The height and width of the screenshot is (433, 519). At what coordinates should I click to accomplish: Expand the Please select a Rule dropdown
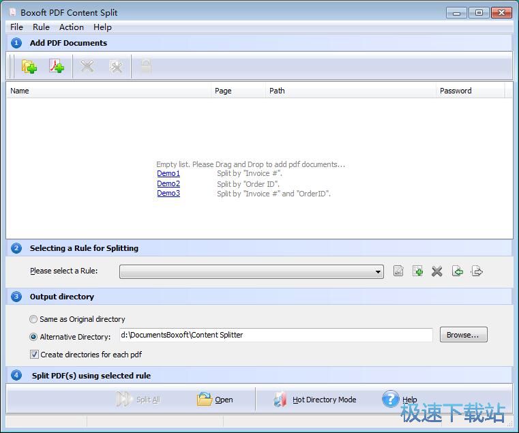click(379, 272)
